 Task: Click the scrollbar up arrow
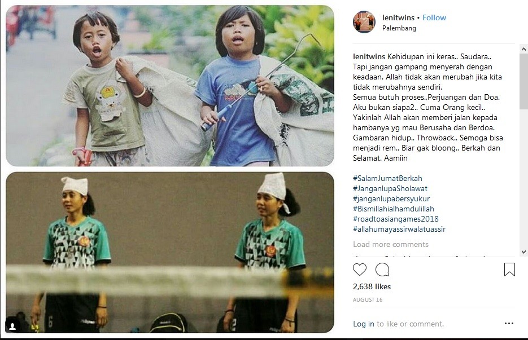pos(523,50)
